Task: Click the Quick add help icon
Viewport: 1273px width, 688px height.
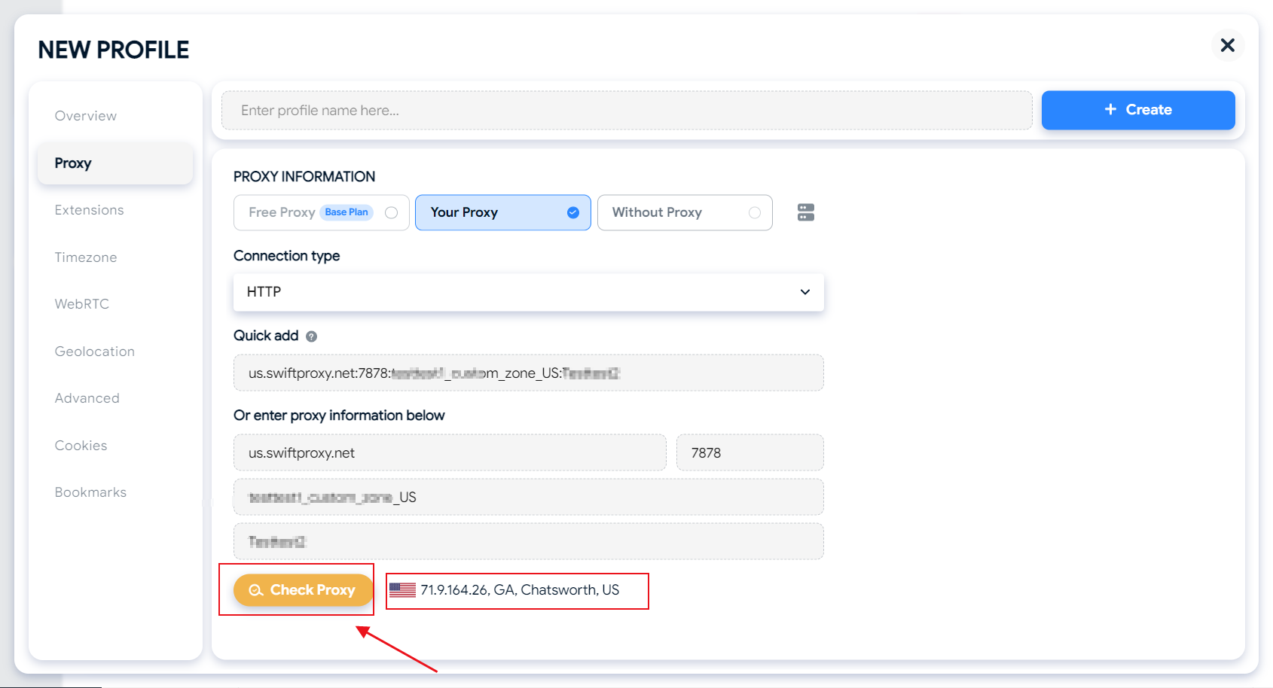Action: click(x=311, y=336)
